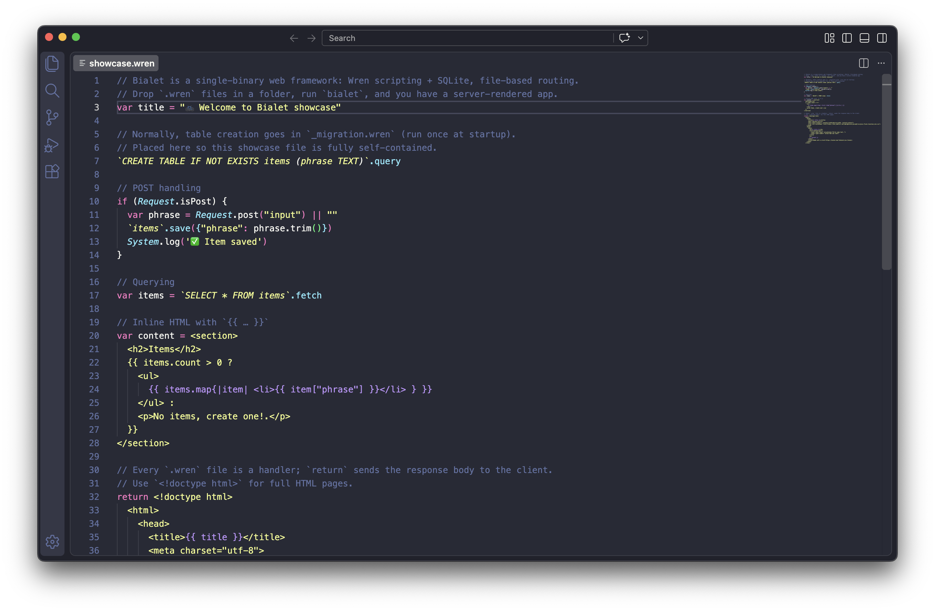Toggle the secondary sidebar visibility

[x=882, y=38]
